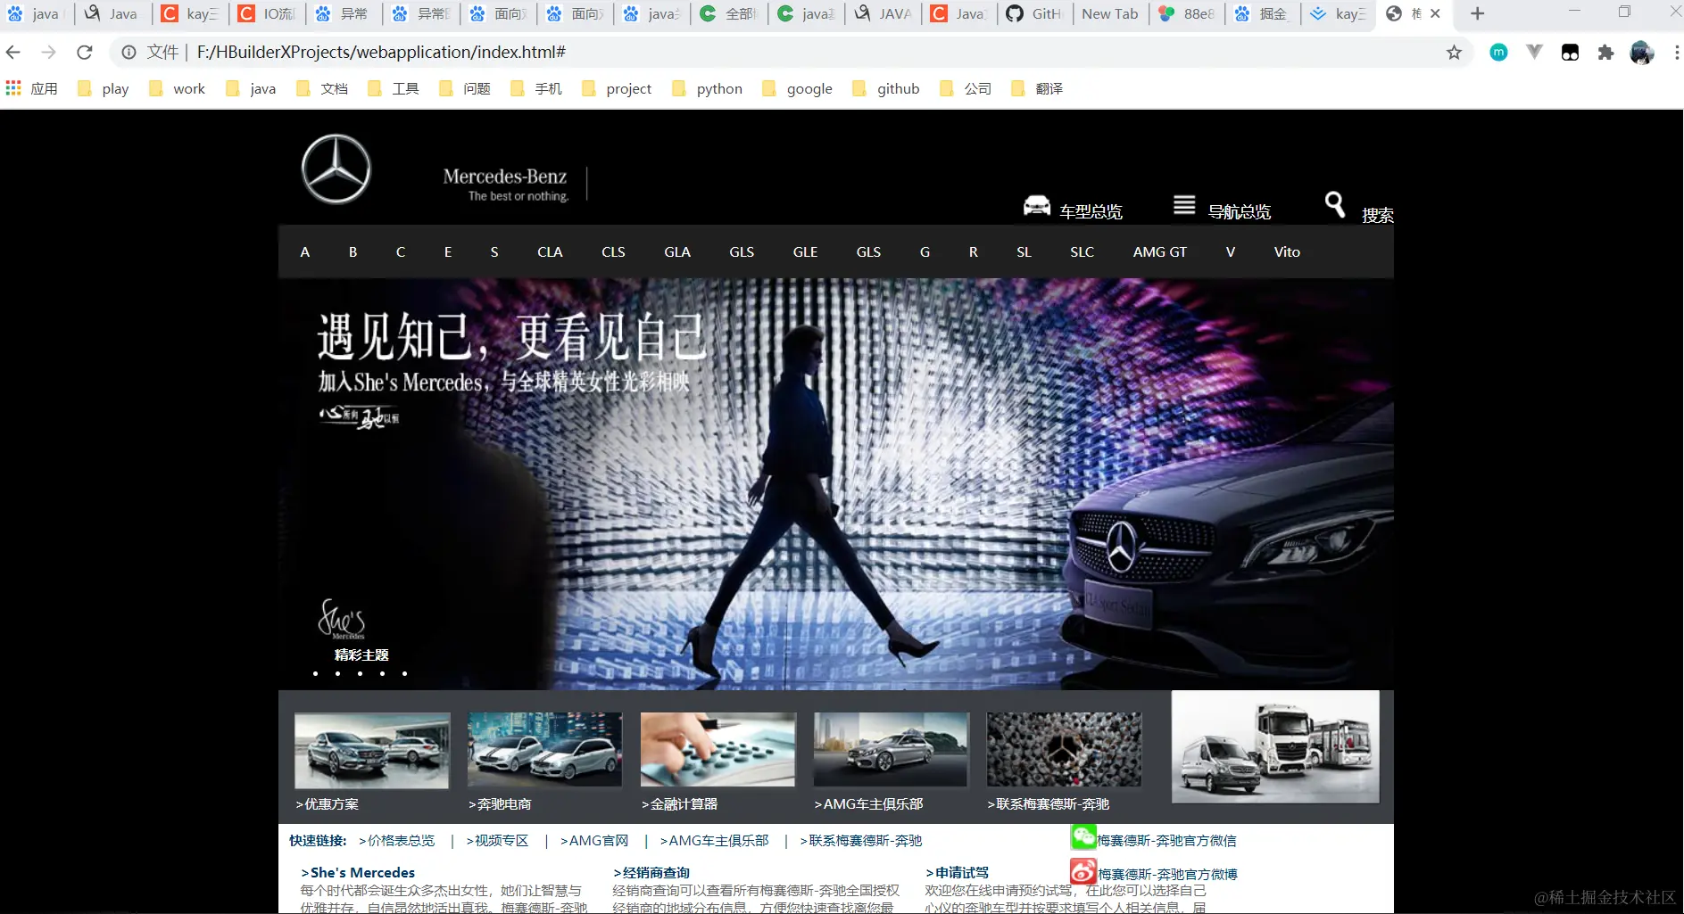1684x914 pixels.
Task: Click the green WeChat icon
Action: tap(1083, 836)
